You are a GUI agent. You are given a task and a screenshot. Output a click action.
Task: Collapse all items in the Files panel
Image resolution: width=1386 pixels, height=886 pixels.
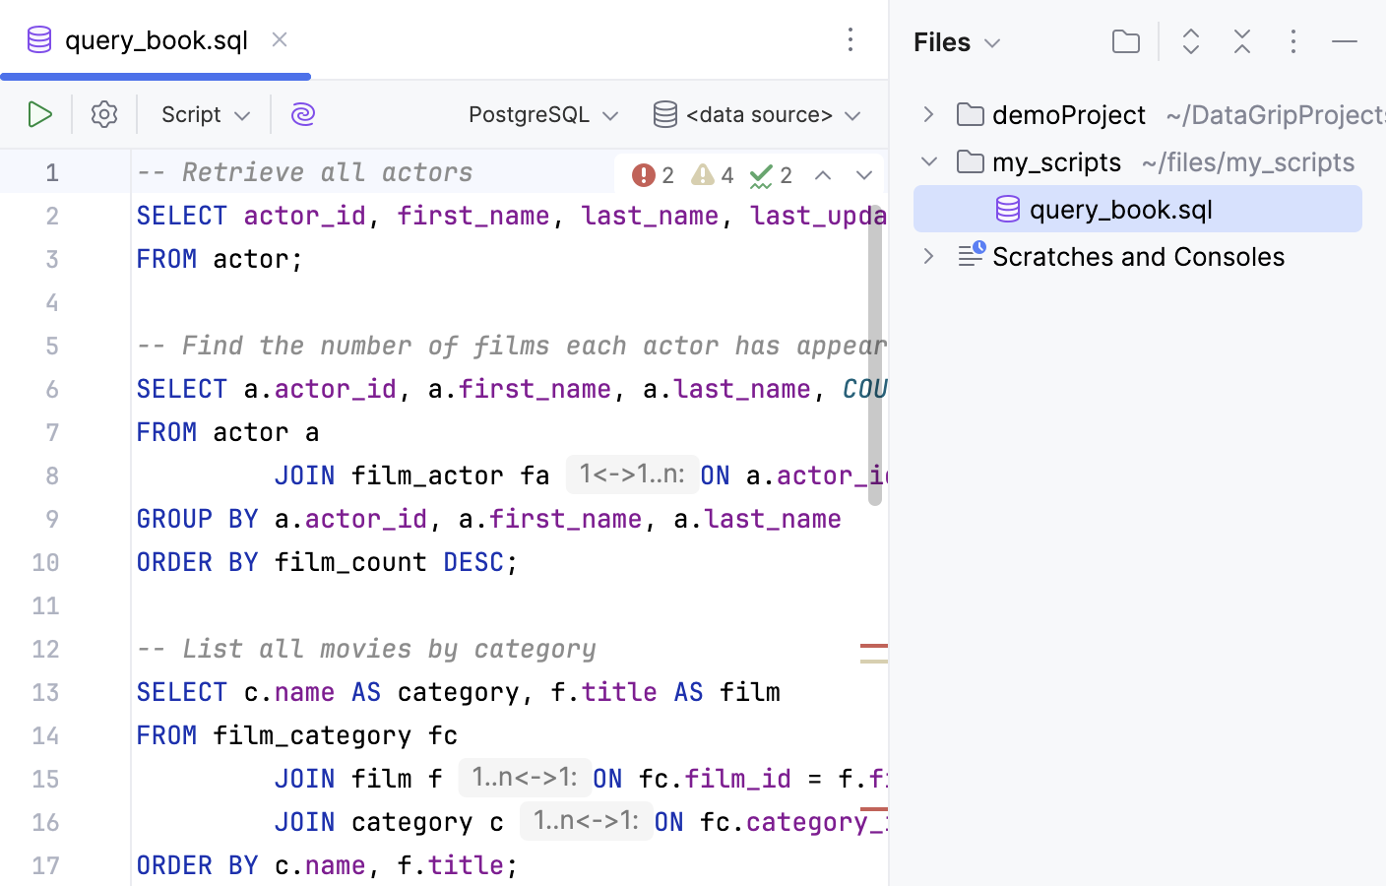tap(1241, 41)
